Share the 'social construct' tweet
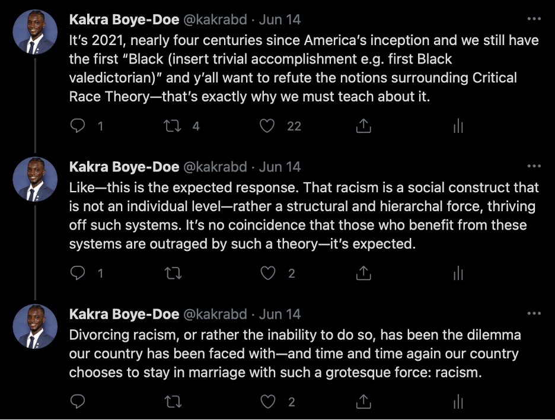The image size is (555, 420). point(363,273)
